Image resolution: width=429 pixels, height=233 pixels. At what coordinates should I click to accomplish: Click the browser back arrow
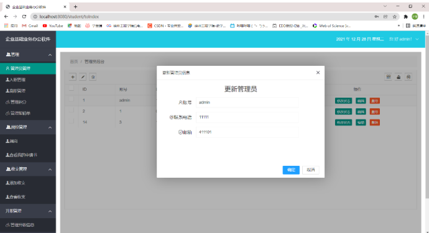6,17
